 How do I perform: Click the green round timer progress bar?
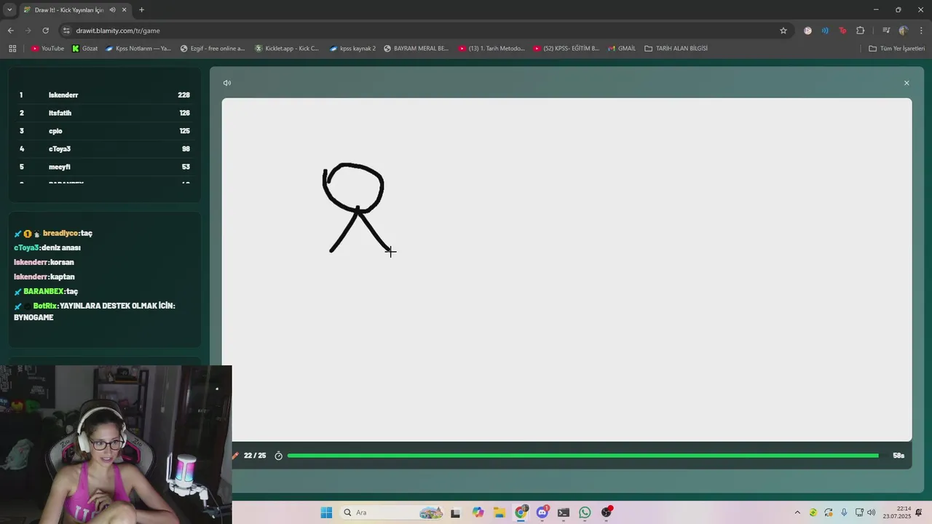click(x=583, y=456)
